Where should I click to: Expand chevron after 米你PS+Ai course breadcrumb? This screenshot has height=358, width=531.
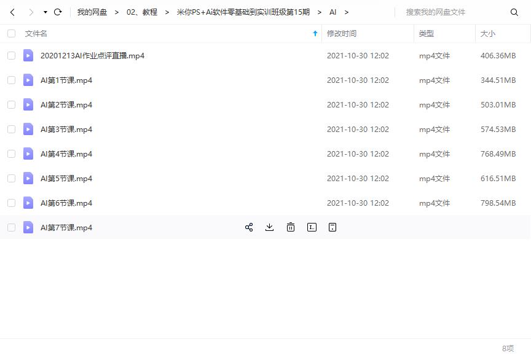tap(320, 12)
